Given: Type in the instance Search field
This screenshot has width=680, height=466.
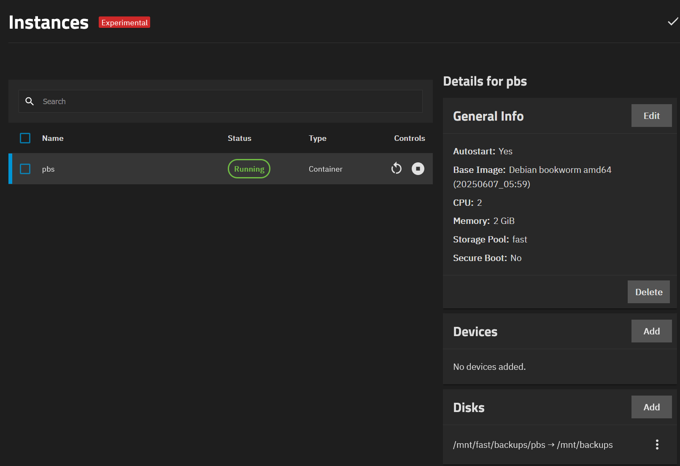Looking at the screenshot, I should (228, 101).
